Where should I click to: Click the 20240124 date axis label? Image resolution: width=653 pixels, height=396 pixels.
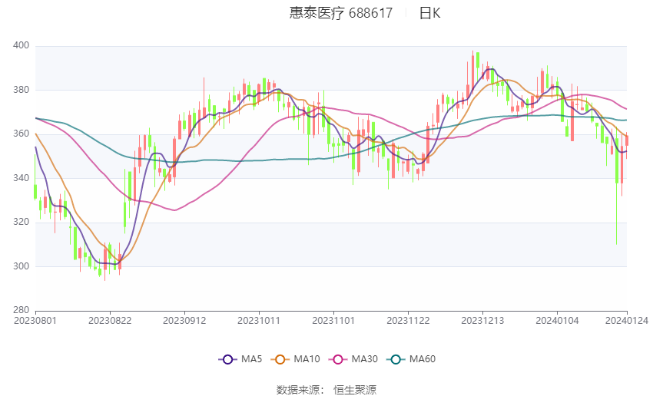627,321
